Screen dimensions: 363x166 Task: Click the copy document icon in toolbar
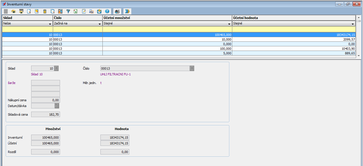point(53,12)
